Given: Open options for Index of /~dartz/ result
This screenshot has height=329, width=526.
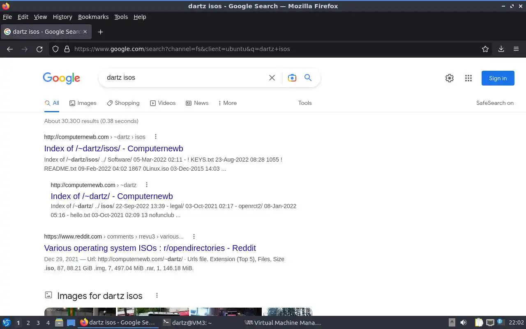Looking at the screenshot, I should click(x=146, y=185).
